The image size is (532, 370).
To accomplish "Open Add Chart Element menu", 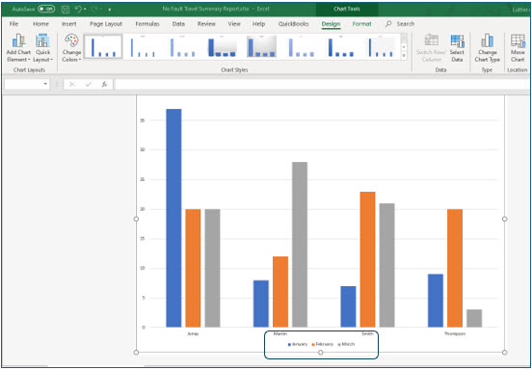I will click(x=19, y=48).
